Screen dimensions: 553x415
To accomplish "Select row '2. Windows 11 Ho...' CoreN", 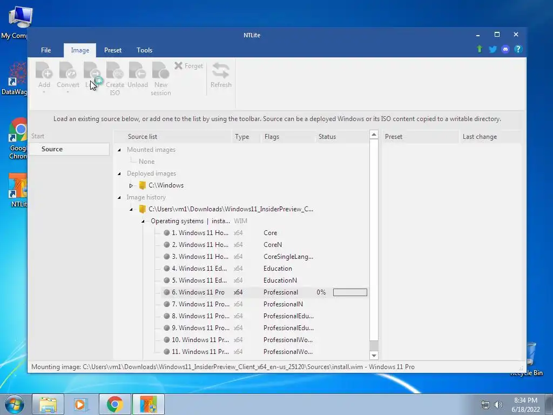I will pos(265,245).
